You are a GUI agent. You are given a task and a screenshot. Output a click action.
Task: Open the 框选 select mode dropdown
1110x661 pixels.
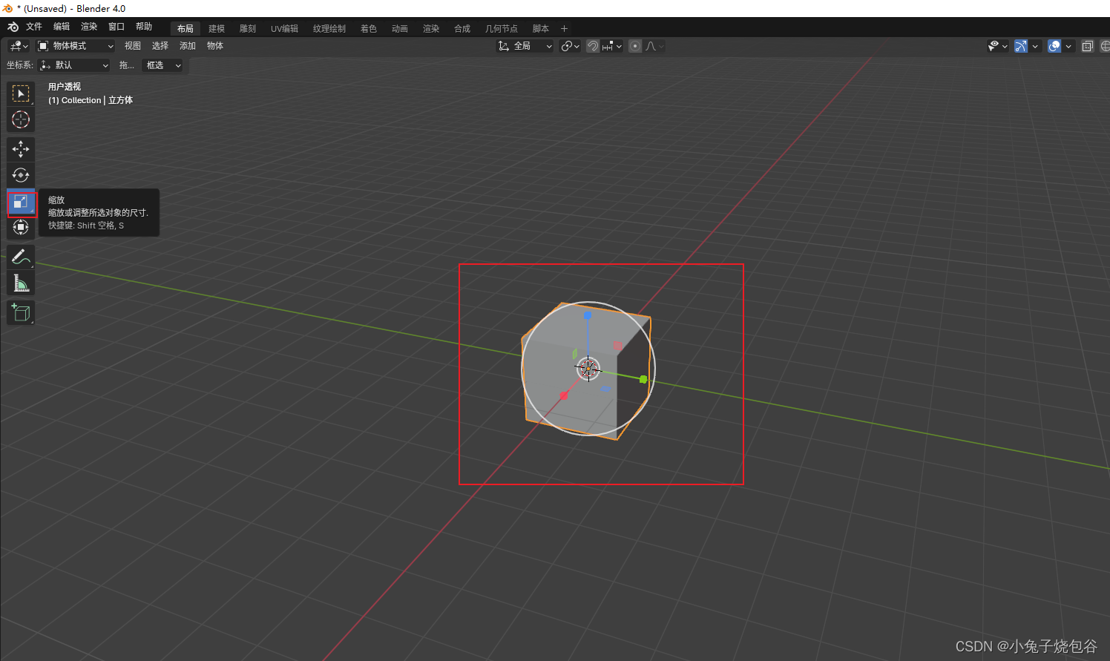[162, 65]
